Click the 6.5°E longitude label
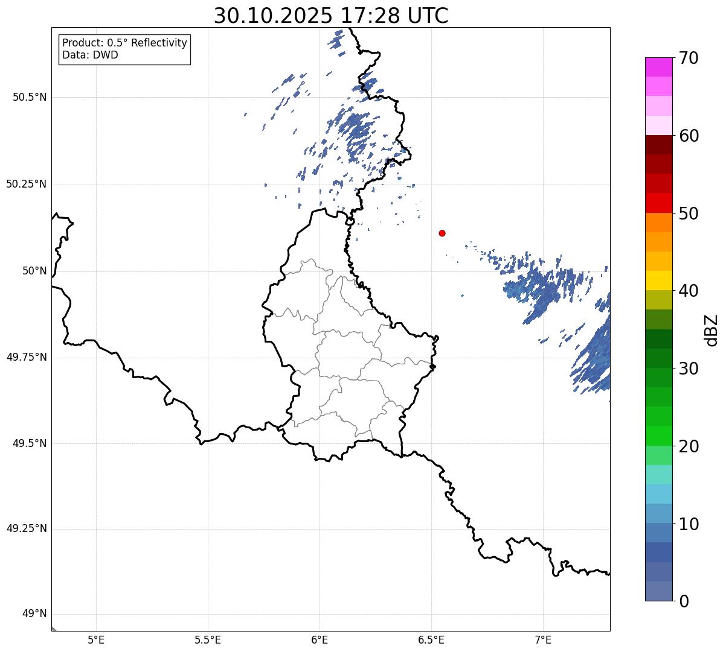Screen dimensions: 726x652 pos(431,640)
